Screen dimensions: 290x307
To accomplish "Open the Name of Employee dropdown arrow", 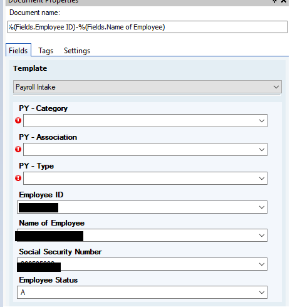I will 262,236.
